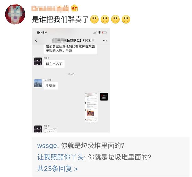Image resolution: width=192 pixels, height=177 pixels.
Task: Tap the 牛逼啦 message bubble
Action: pos(51,86)
